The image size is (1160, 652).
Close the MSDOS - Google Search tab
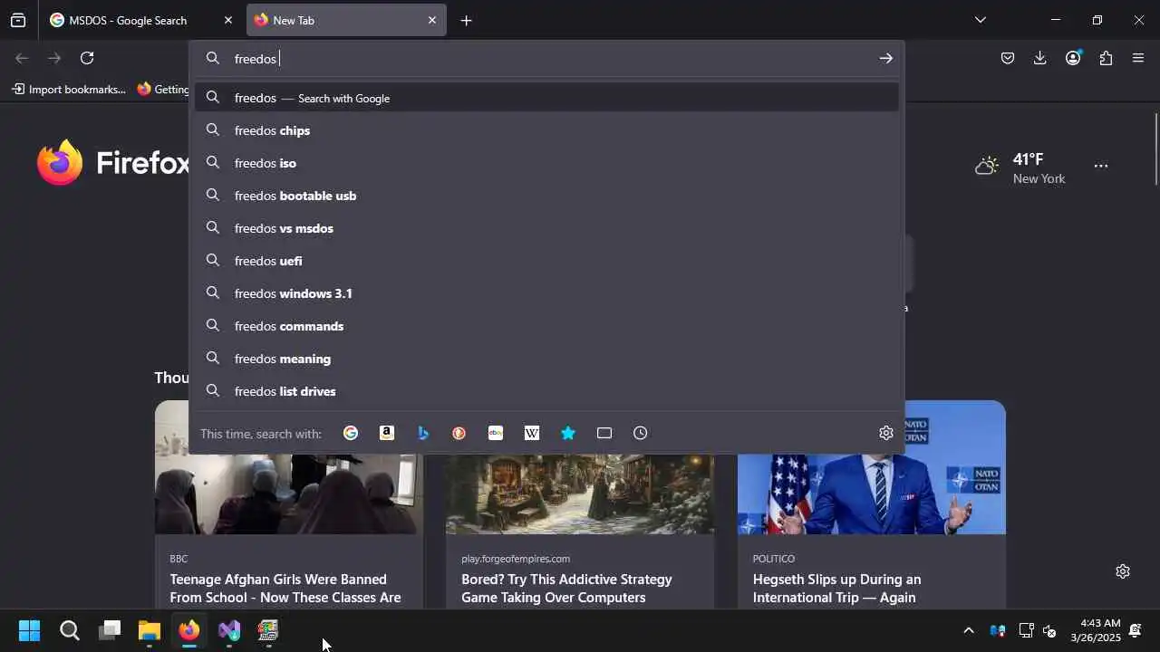click(x=227, y=20)
